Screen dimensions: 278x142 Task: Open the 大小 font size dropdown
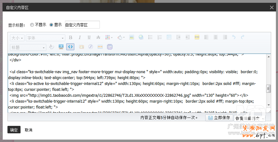(x=17, y=38)
